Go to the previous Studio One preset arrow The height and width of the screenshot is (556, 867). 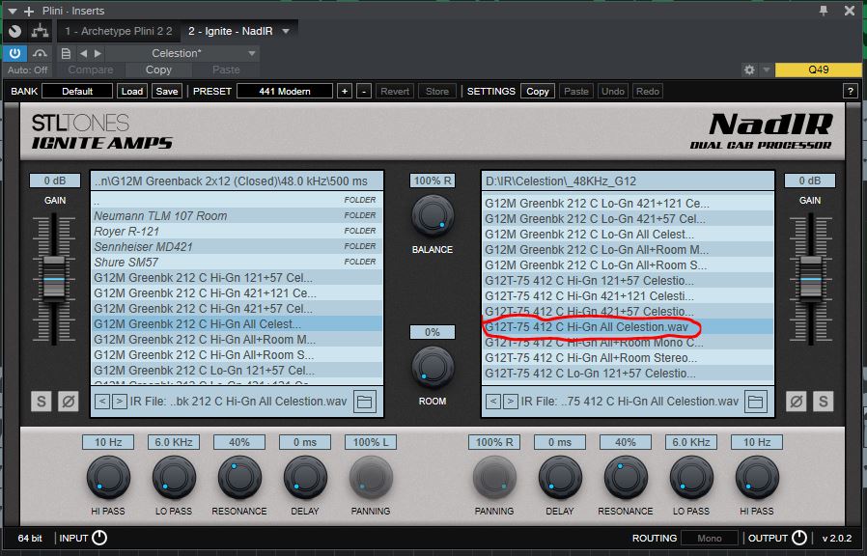click(x=83, y=54)
